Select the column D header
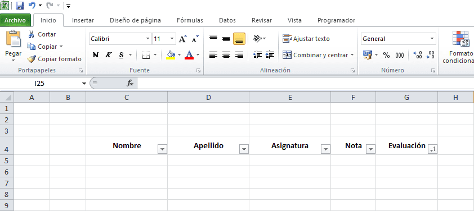 [208, 97]
